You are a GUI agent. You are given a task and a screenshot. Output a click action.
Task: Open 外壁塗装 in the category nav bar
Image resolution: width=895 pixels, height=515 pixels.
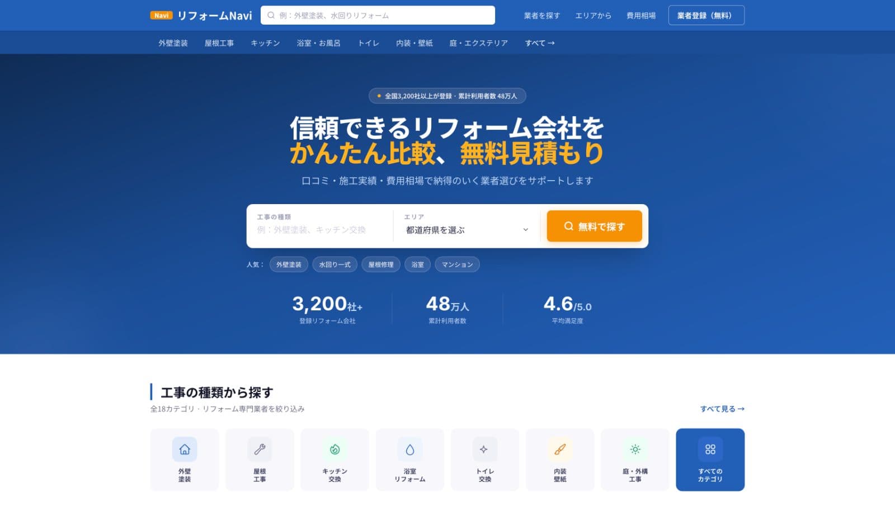pos(173,43)
